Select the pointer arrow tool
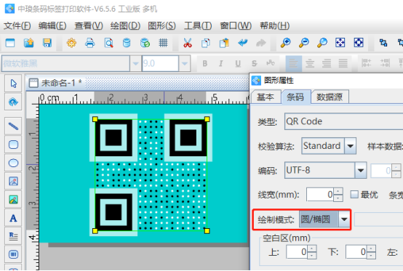 pos(13,84)
